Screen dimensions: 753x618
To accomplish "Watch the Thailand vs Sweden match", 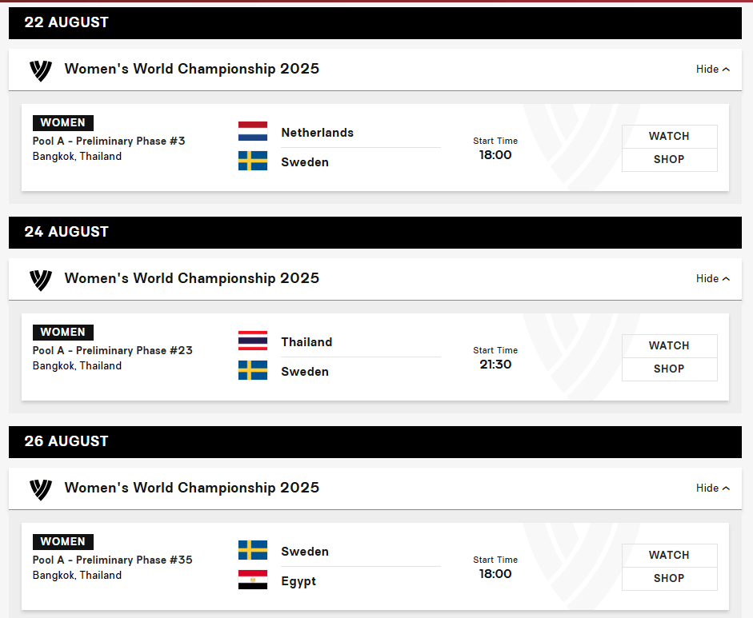I will tap(669, 346).
